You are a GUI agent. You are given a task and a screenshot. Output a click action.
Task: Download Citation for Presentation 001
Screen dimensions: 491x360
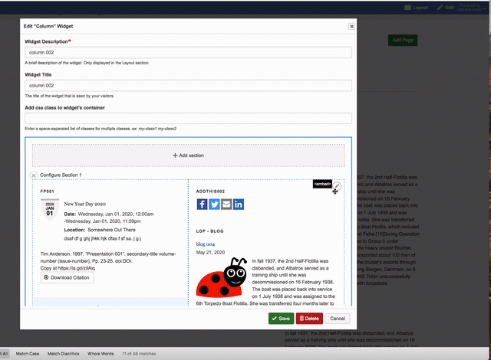tap(67, 277)
